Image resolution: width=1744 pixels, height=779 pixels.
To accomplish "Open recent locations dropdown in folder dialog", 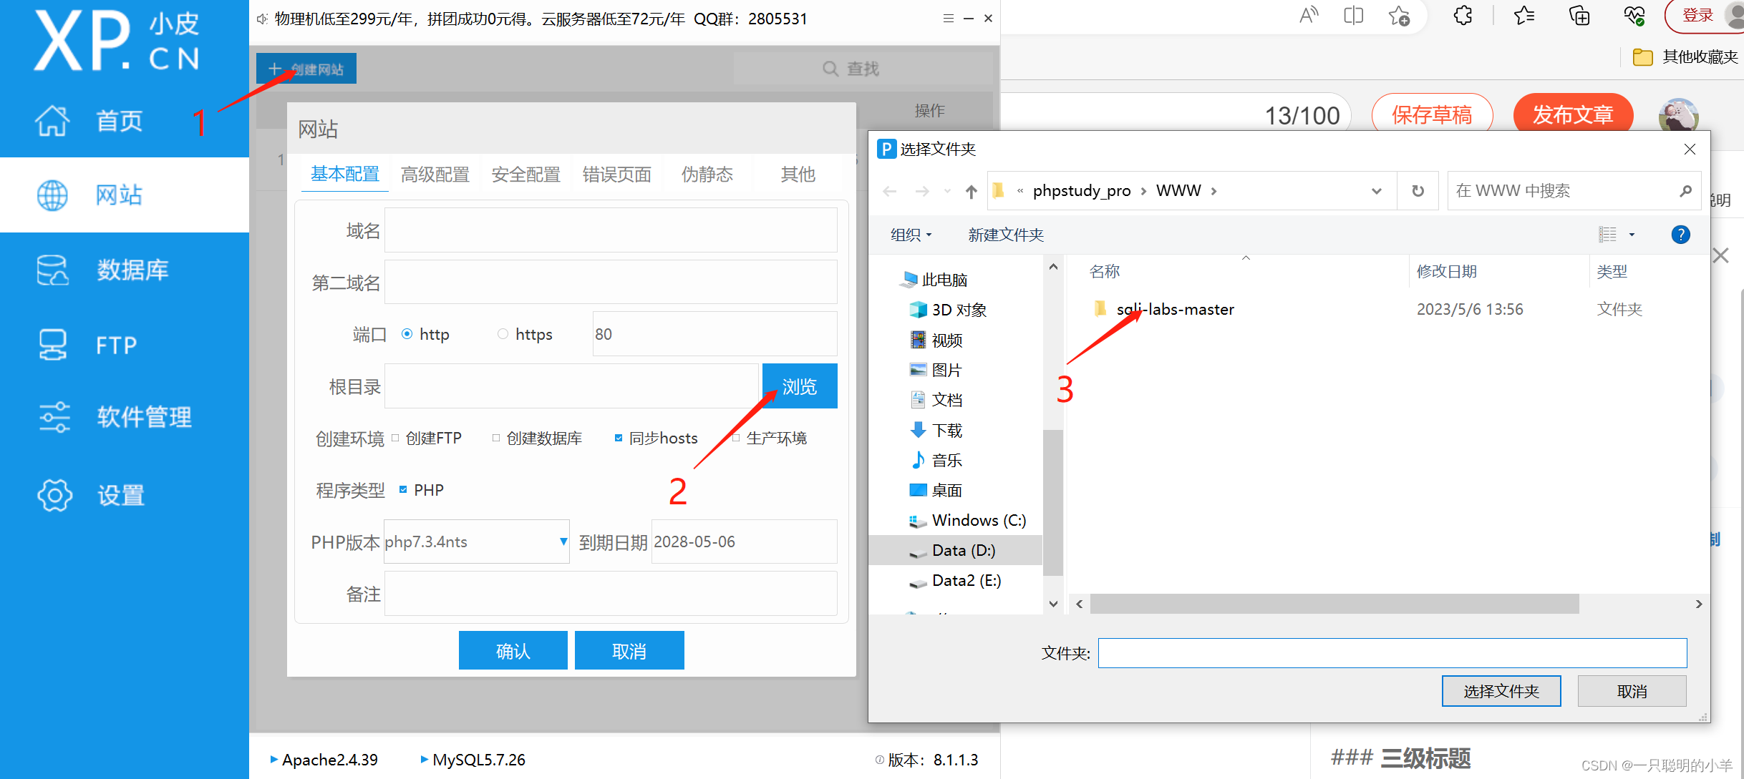I will click(x=947, y=191).
